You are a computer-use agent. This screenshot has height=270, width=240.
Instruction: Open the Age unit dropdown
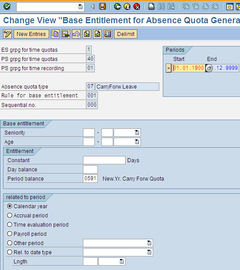137,142
